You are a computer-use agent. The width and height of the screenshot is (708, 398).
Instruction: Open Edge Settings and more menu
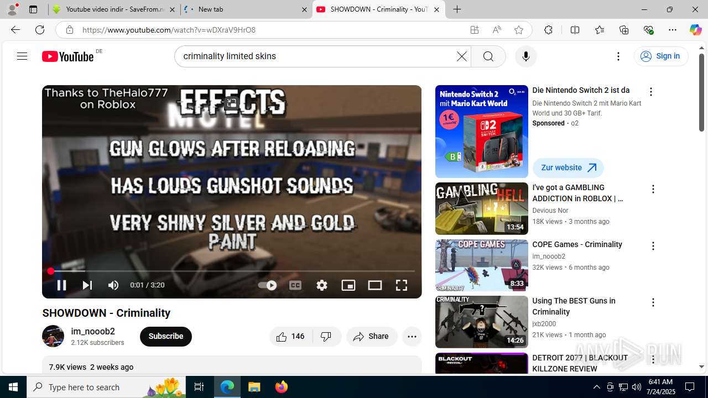[x=673, y=30]
